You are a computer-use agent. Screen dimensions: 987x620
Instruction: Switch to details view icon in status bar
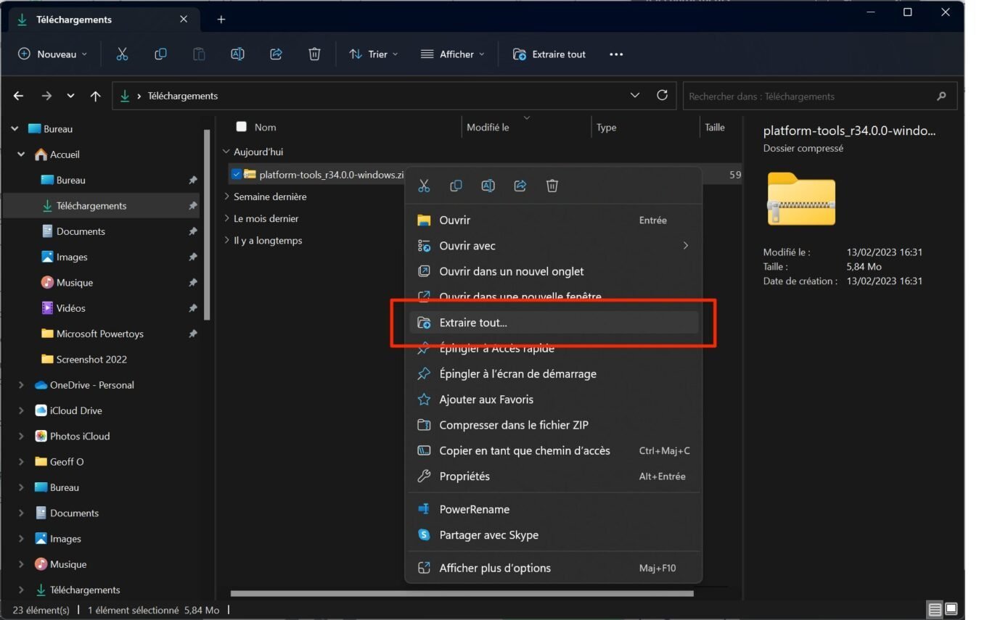tap(935, 609)
